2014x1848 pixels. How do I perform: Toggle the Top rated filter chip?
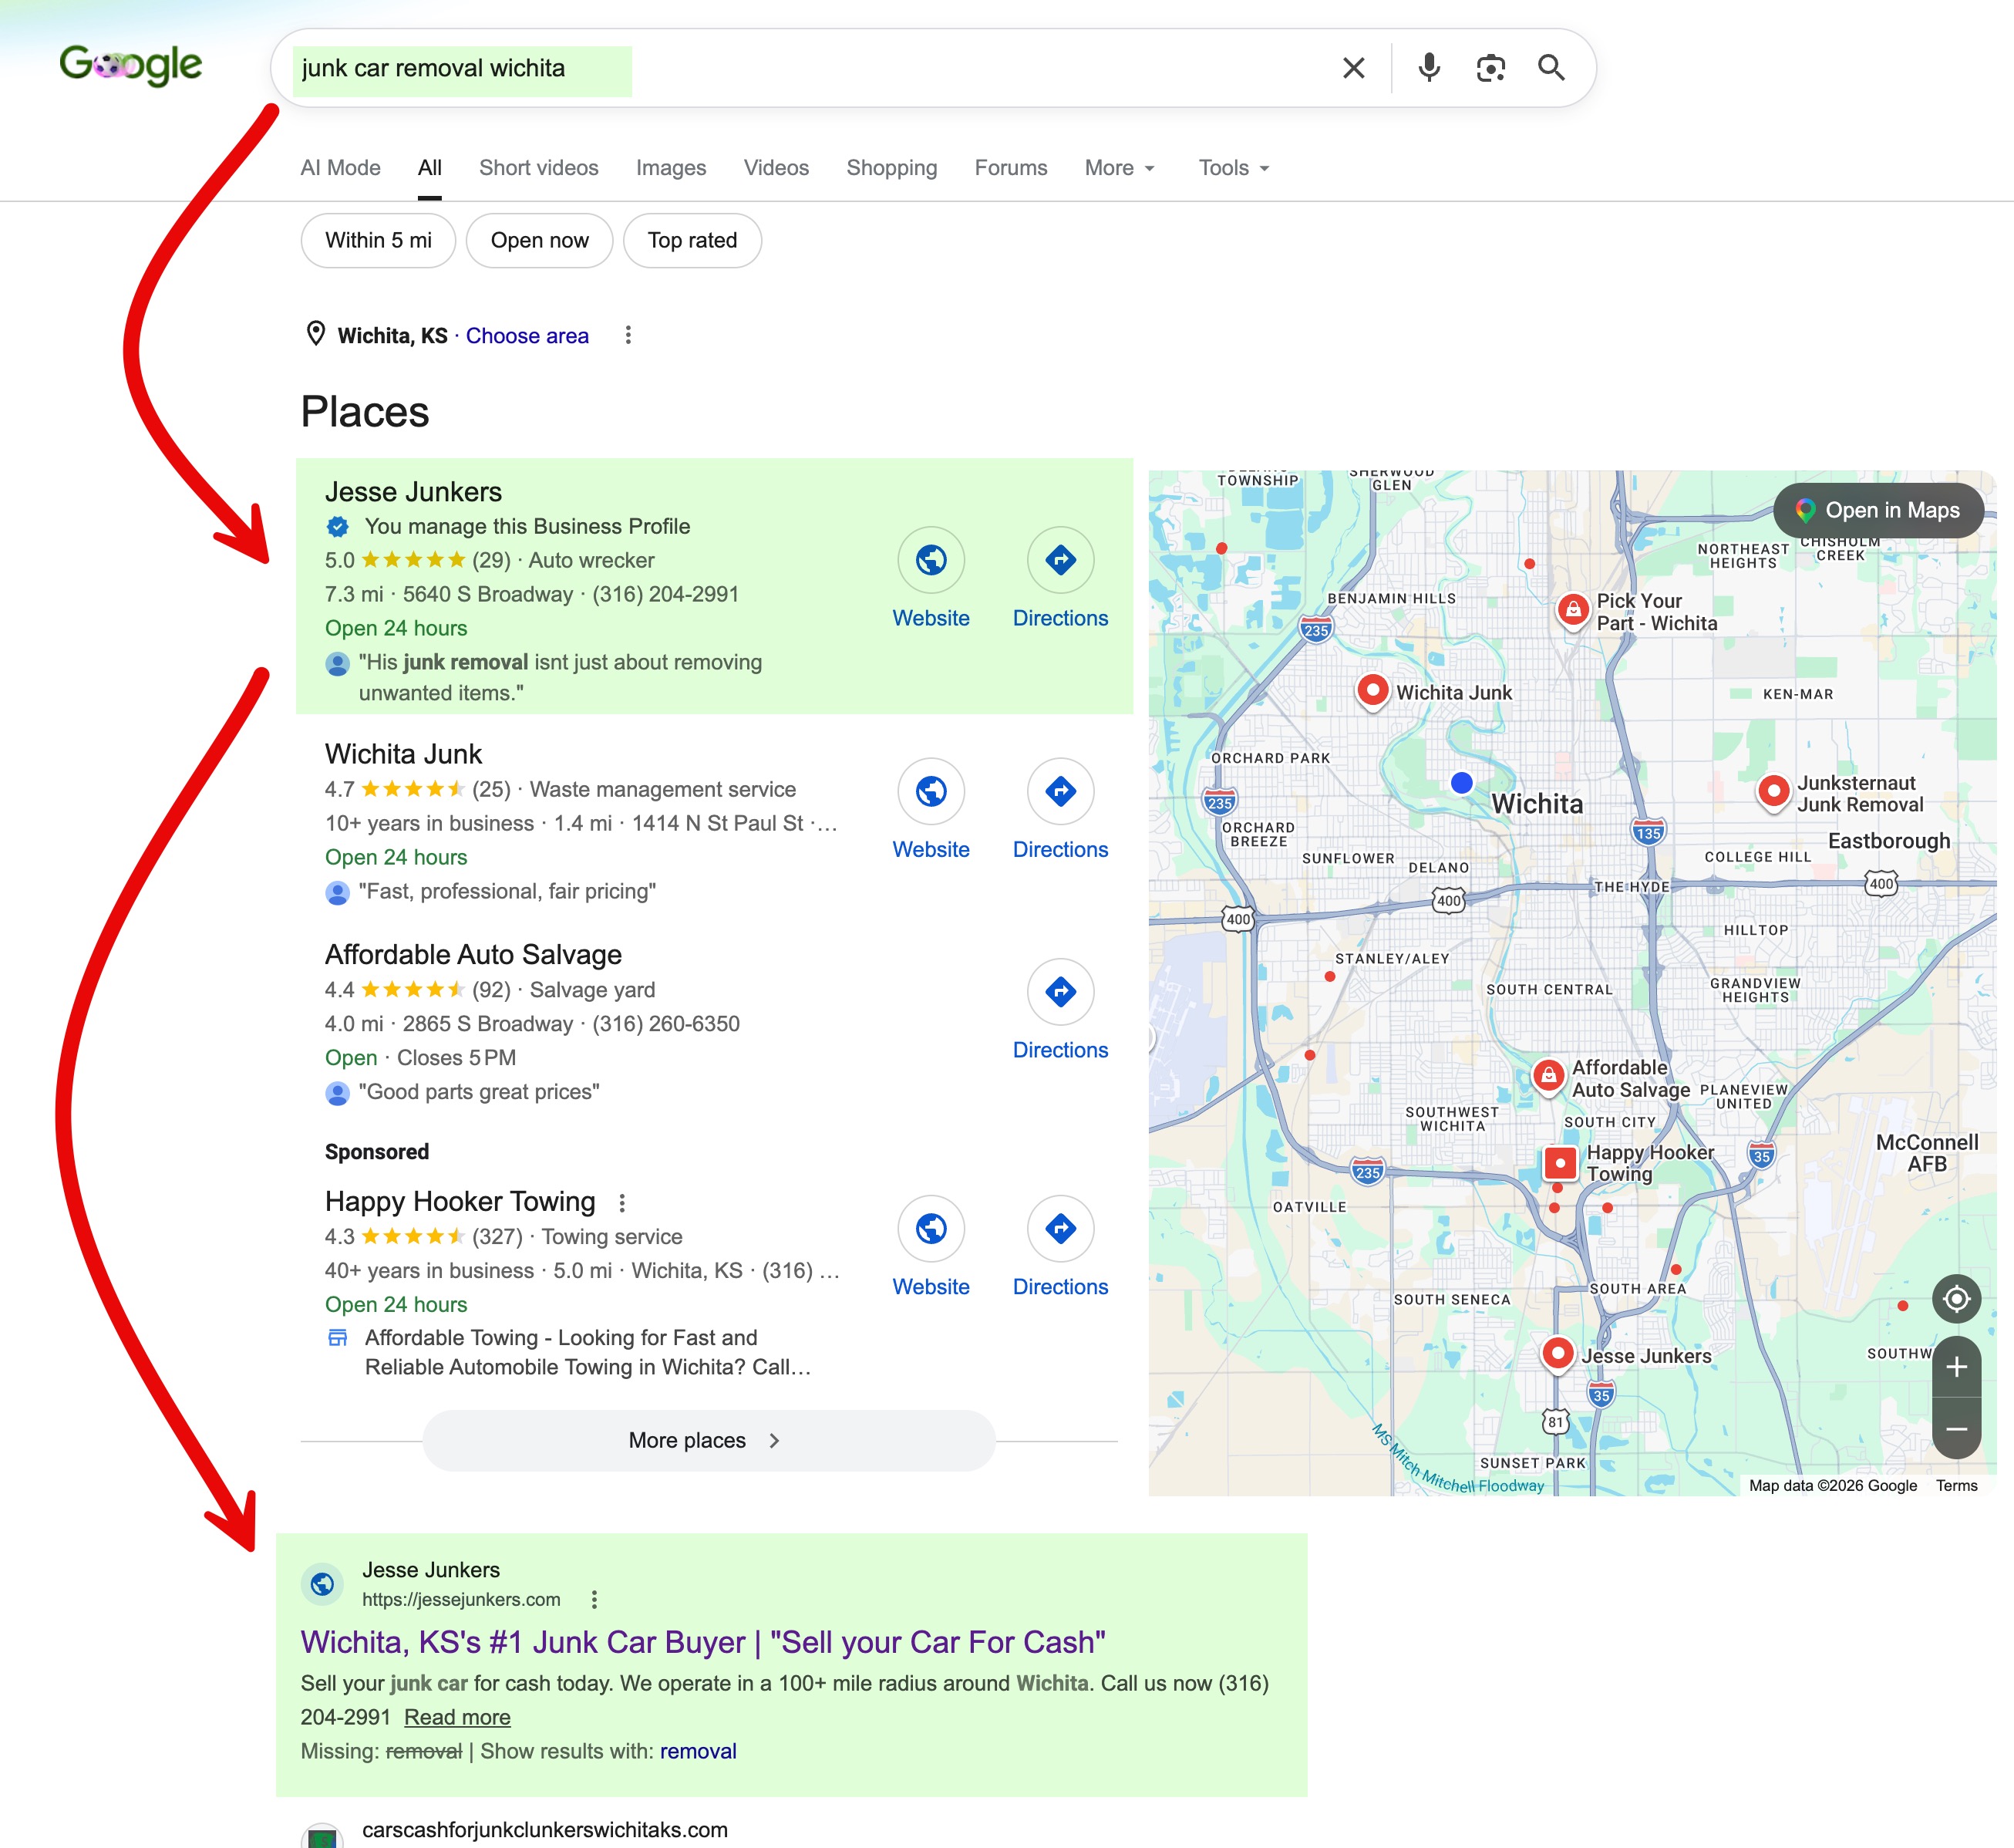(692, 240)
